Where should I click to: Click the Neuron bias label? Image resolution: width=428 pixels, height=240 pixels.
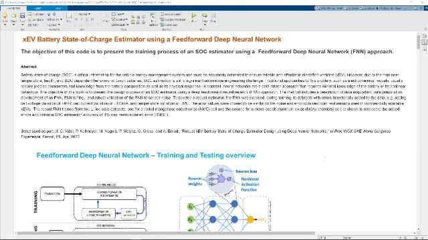click(x=246, y=171)
